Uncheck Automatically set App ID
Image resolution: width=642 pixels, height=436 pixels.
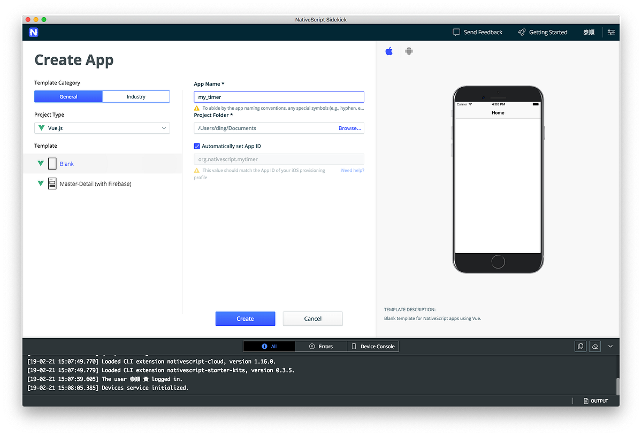(x=197, y=146)
